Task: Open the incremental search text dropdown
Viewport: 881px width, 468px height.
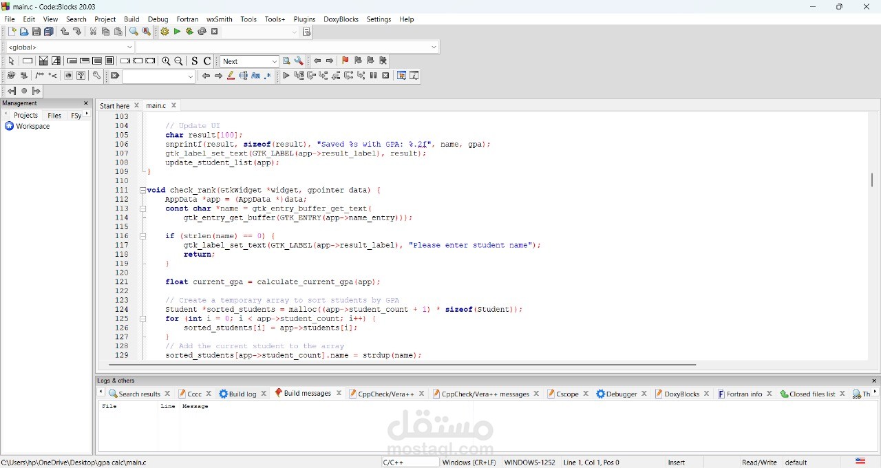Action: pyautogui.click(x=159, y=76)
